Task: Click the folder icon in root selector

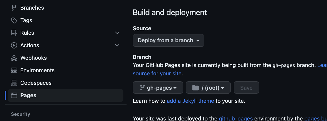Action: 195,88
